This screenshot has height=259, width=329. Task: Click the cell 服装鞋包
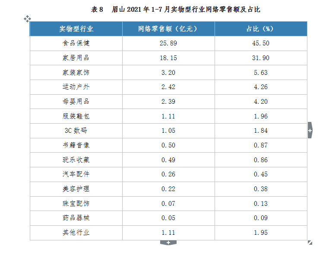76,116
